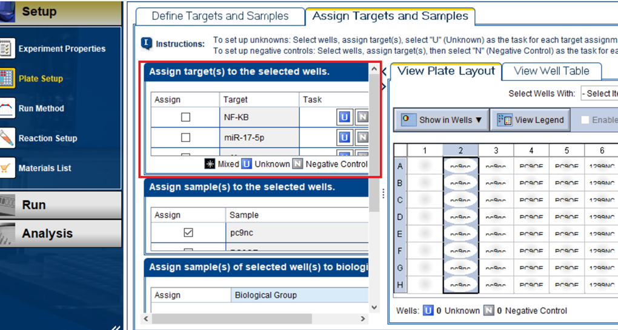Select Assign Targets and Samples tab

click(390, 16)
